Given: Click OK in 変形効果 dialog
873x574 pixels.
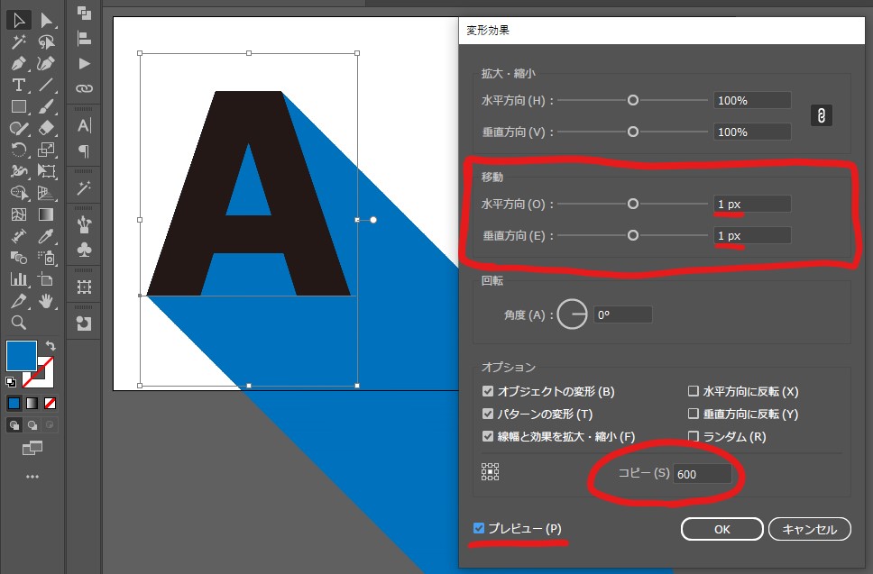Looking at the screenshot, I should pyautogui.click(x=721, y=529).
